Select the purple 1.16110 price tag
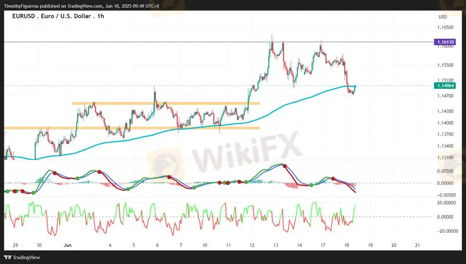Viewport: 466px width, 264px height. (445, 42)
